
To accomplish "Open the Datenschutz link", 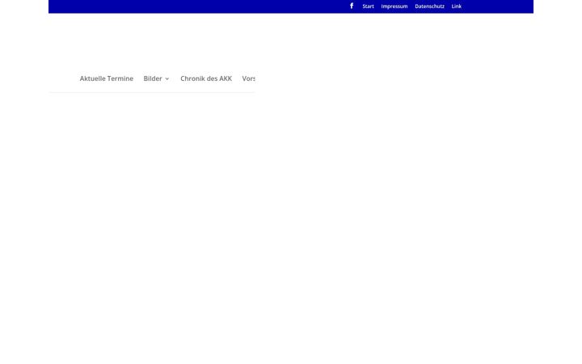I will point(429,6).
